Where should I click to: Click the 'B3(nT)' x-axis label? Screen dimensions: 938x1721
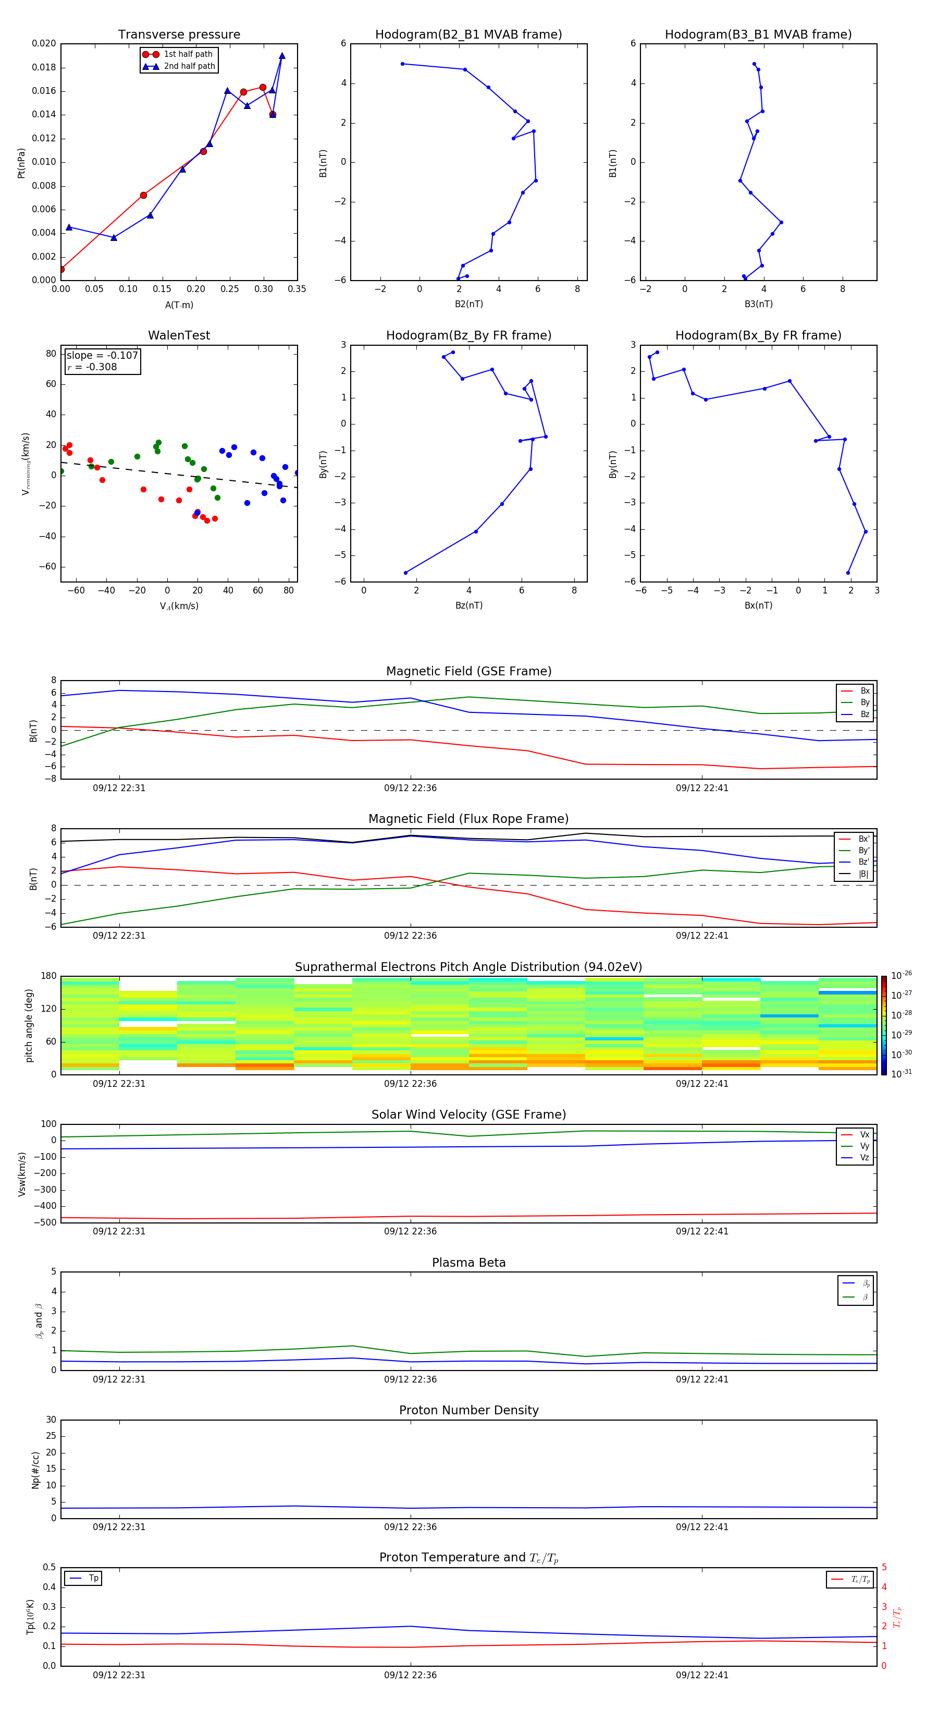click(758, 305)
